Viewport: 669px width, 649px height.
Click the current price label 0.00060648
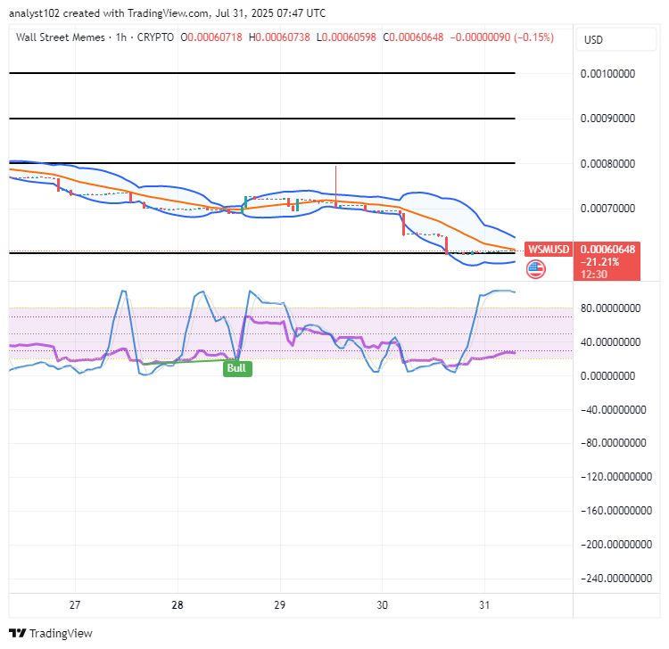[x=607, y=250]
